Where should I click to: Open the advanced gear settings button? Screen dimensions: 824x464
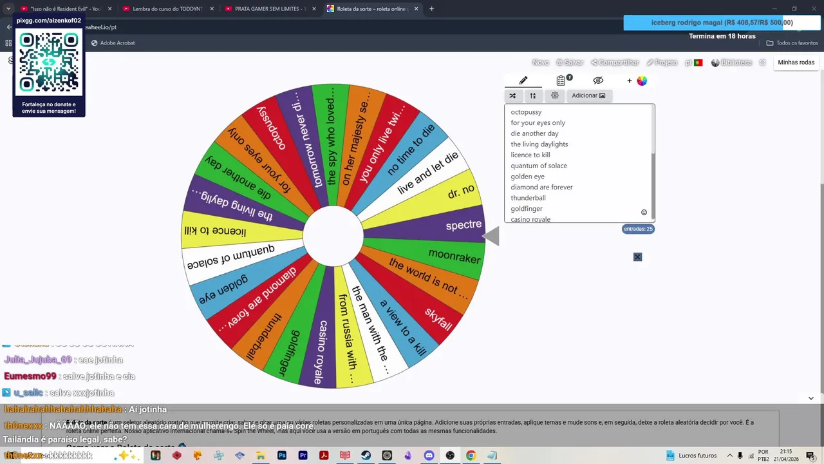pos(555,95)
